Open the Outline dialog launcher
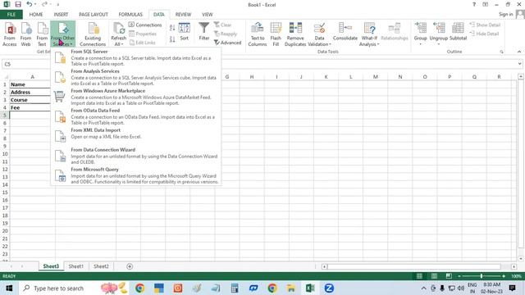525x295 pixels. click(501, 52)
